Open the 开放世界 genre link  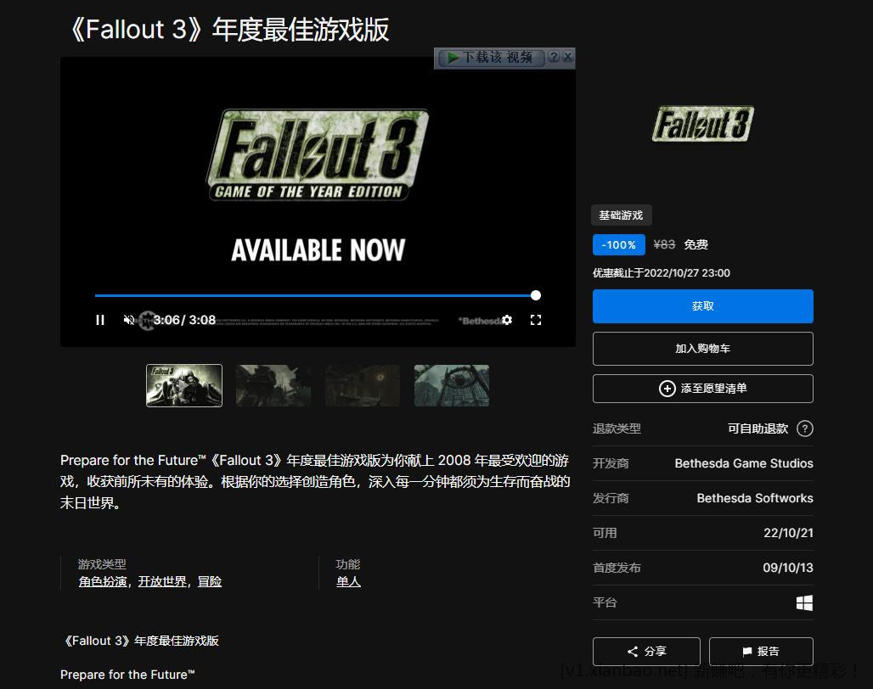[x=162, y=582]
